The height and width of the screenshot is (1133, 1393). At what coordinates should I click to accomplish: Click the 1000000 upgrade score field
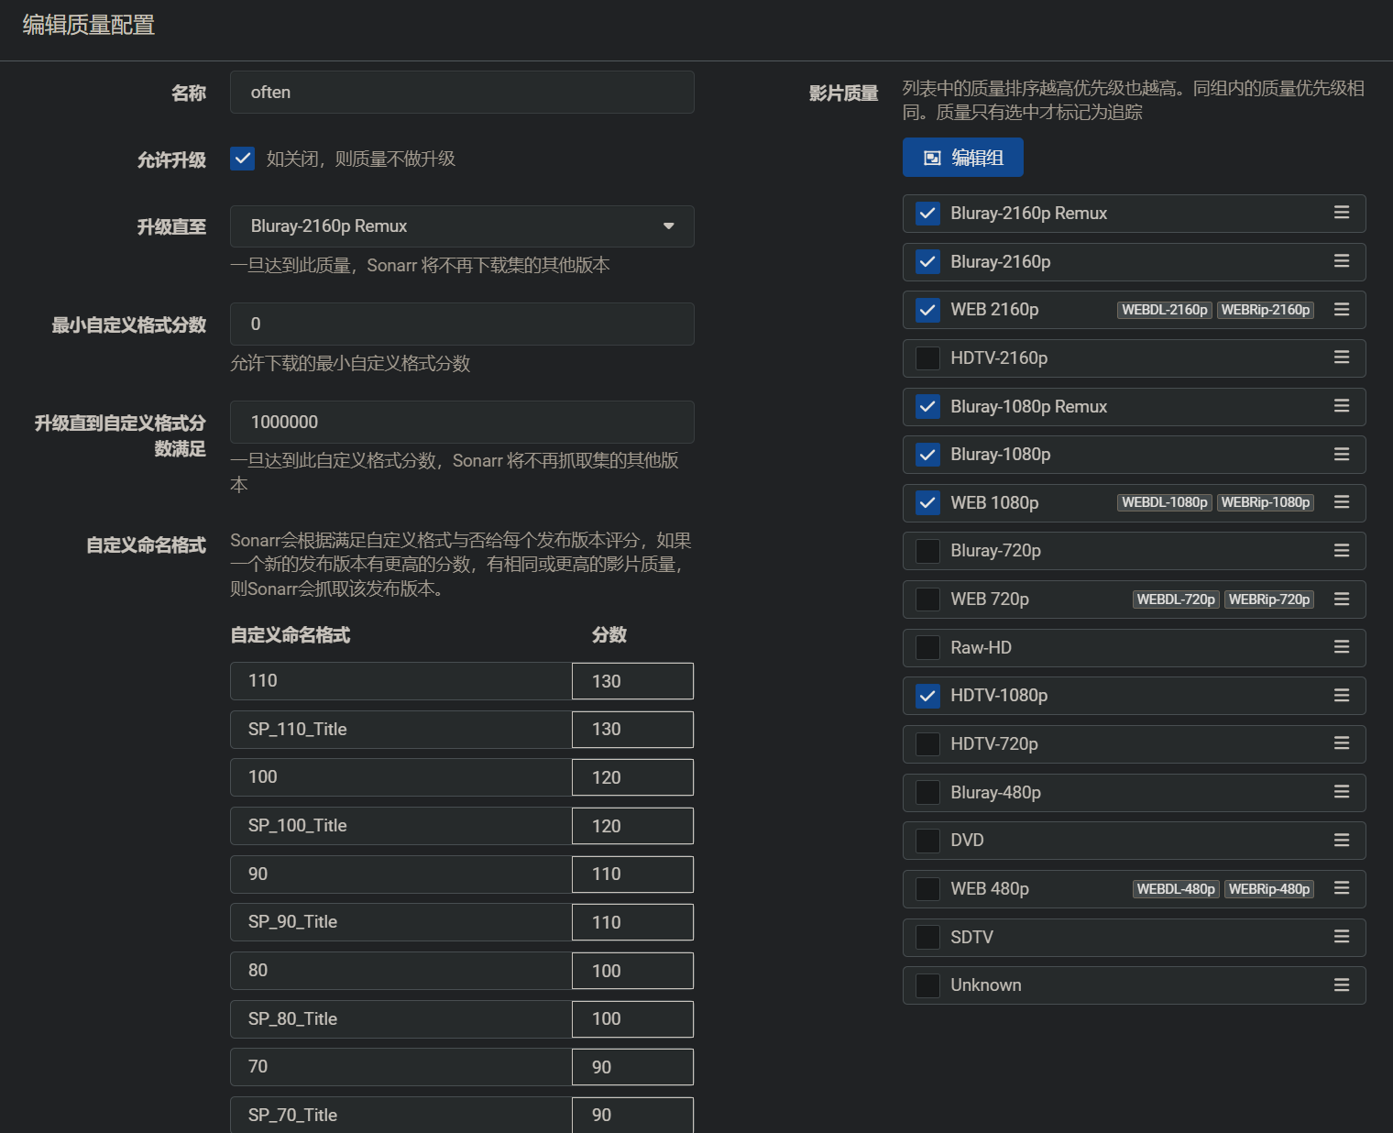point(462,423)
